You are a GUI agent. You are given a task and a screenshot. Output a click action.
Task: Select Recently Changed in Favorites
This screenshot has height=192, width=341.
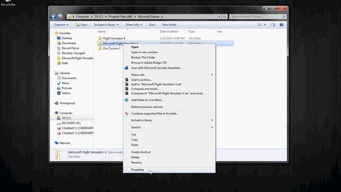(73, 53)
